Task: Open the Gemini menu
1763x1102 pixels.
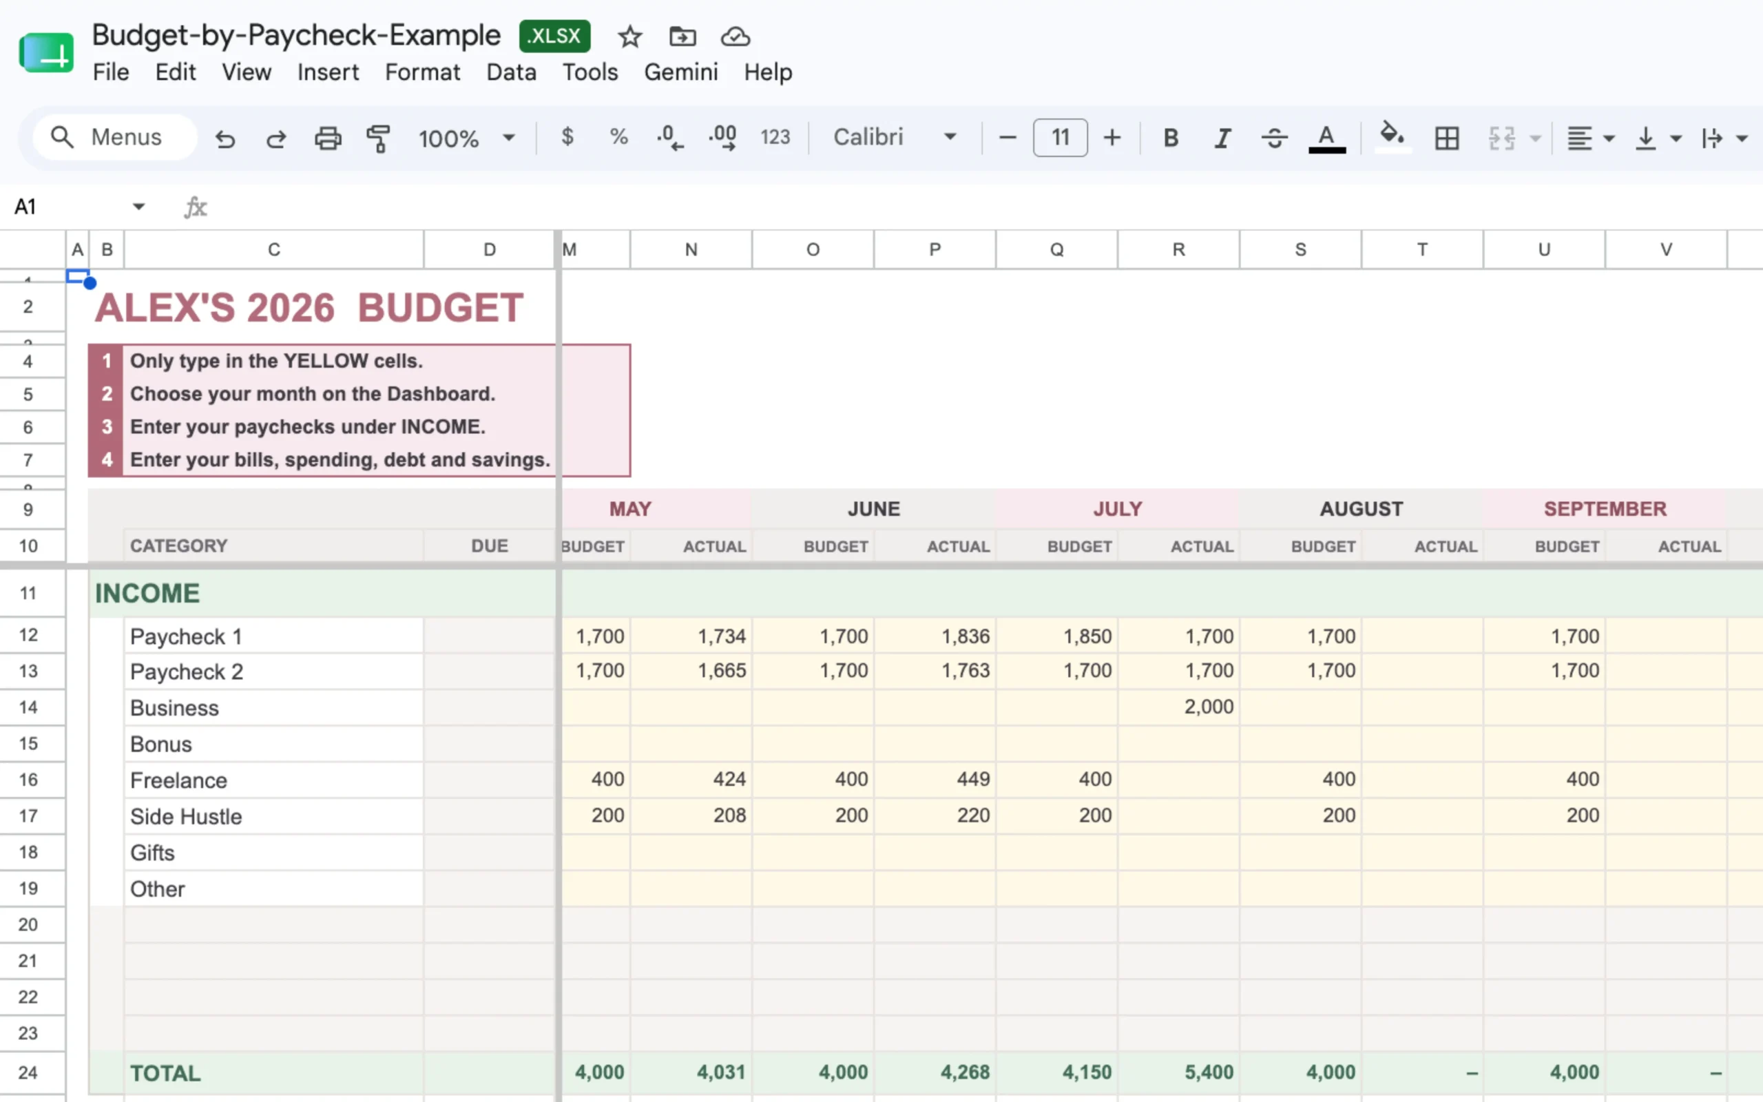Action: pos(681,72)
